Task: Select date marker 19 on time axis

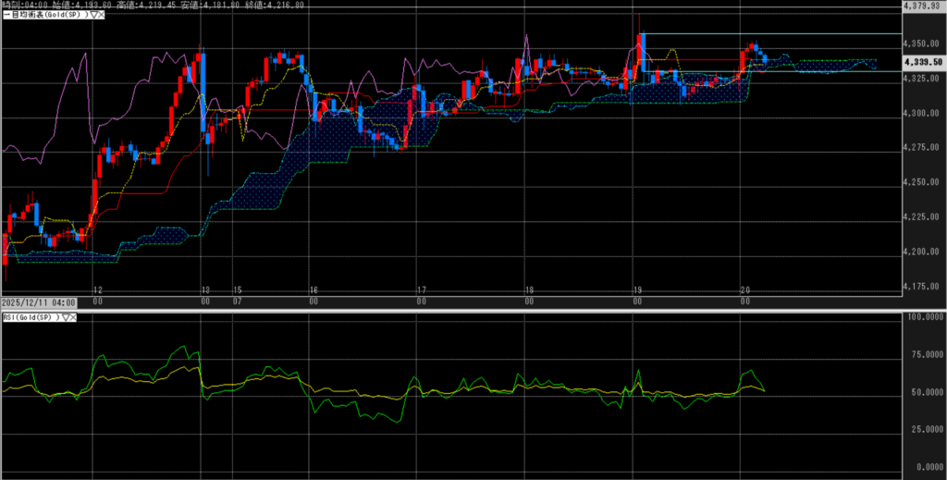Action: click(636, 289)
